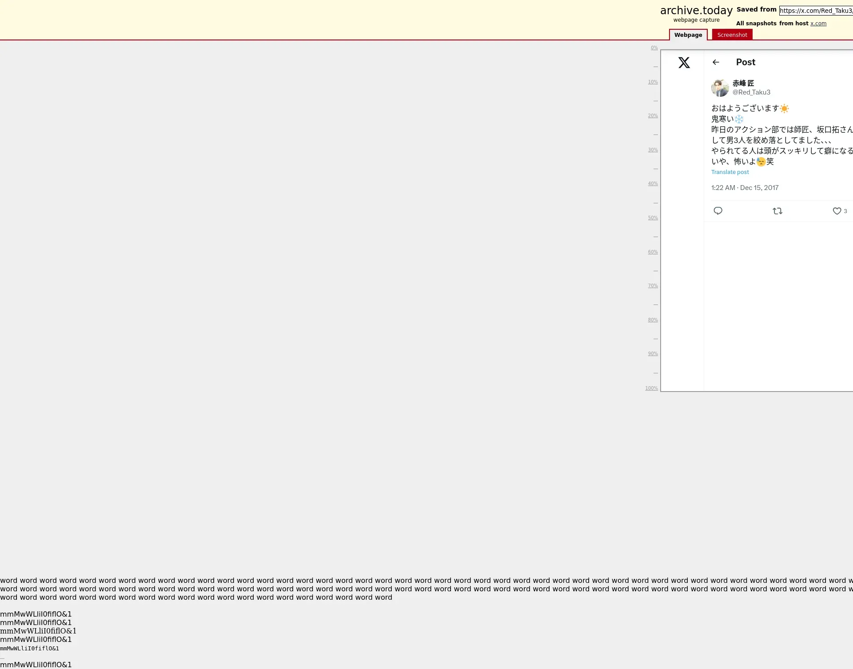Open the 赤峰匠 profile avatar

[x=720, y=88]
